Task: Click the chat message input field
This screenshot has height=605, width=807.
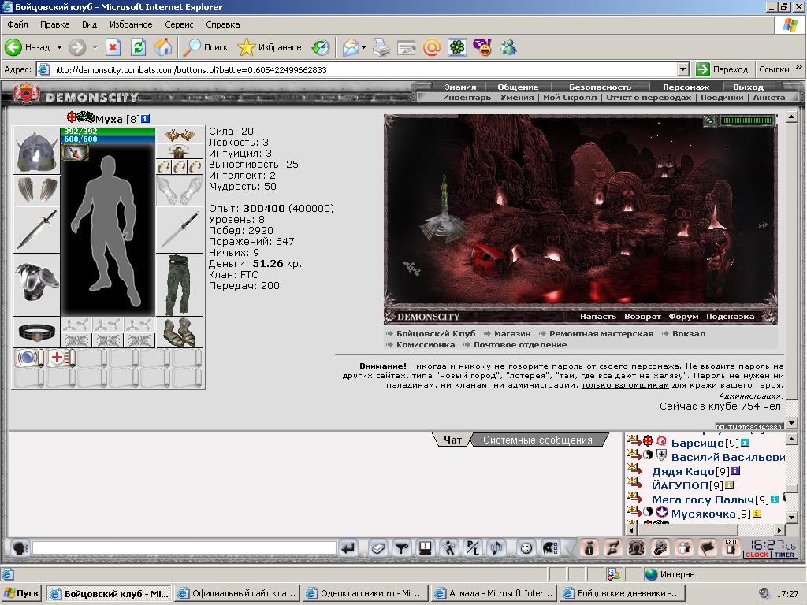Action: pyautogui.click(x=184, y=548)
